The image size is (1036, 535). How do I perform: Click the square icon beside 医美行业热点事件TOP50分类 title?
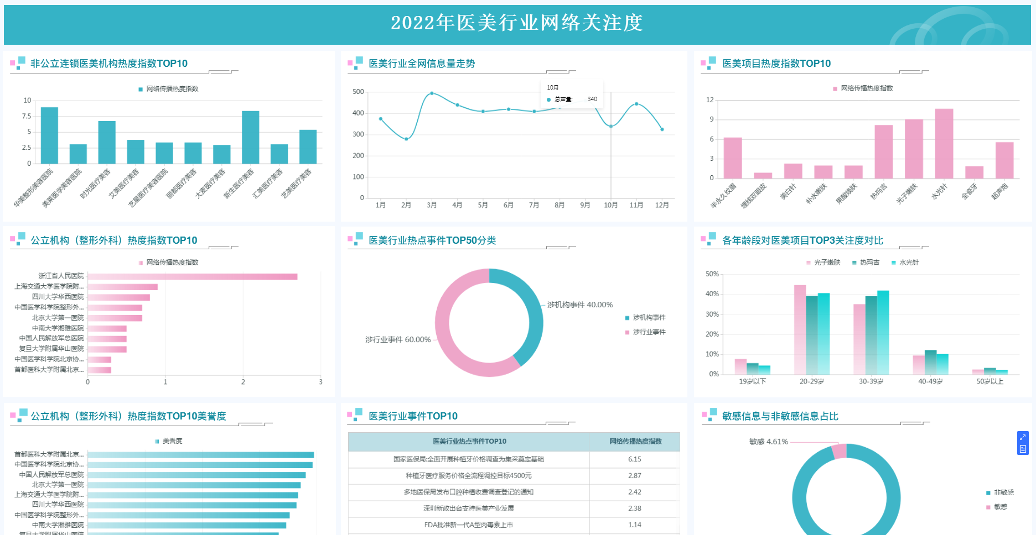[355, 239]
